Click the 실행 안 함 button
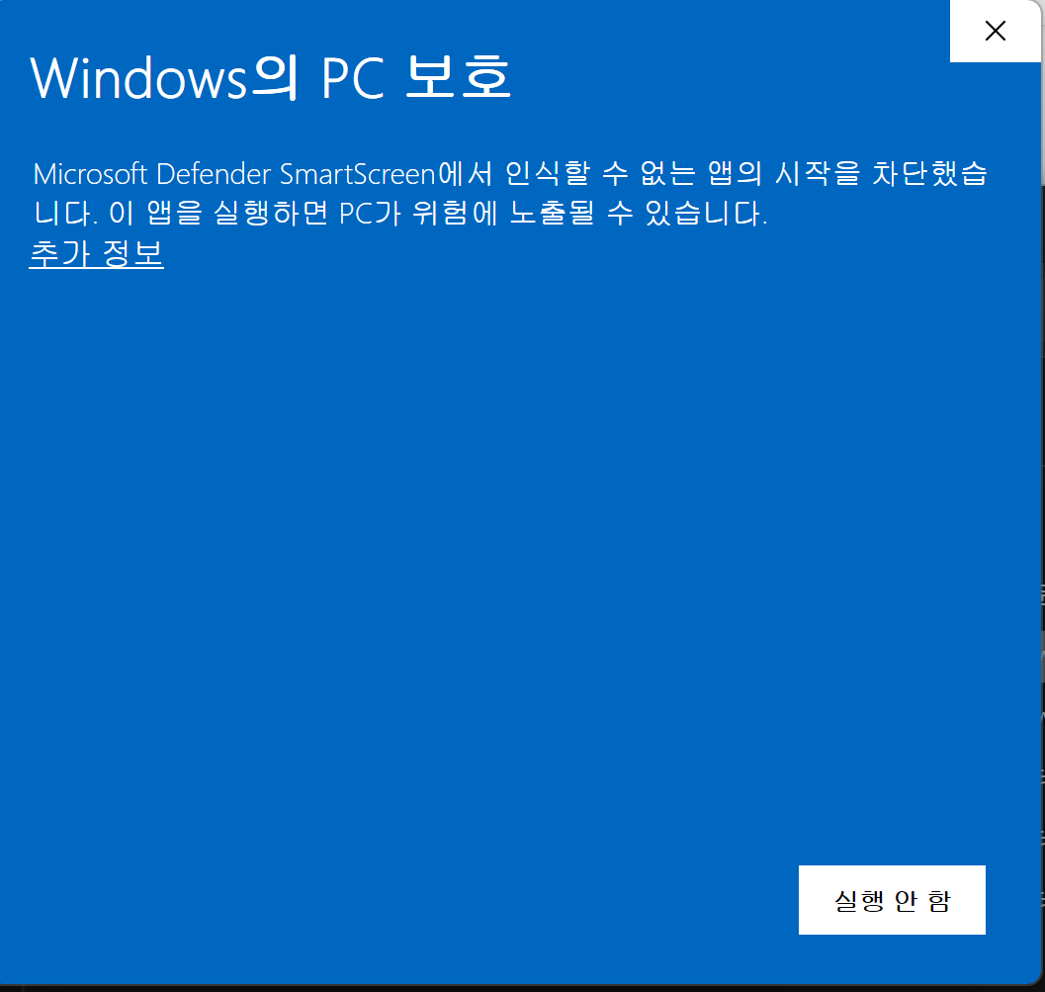 tap(892, 900)
